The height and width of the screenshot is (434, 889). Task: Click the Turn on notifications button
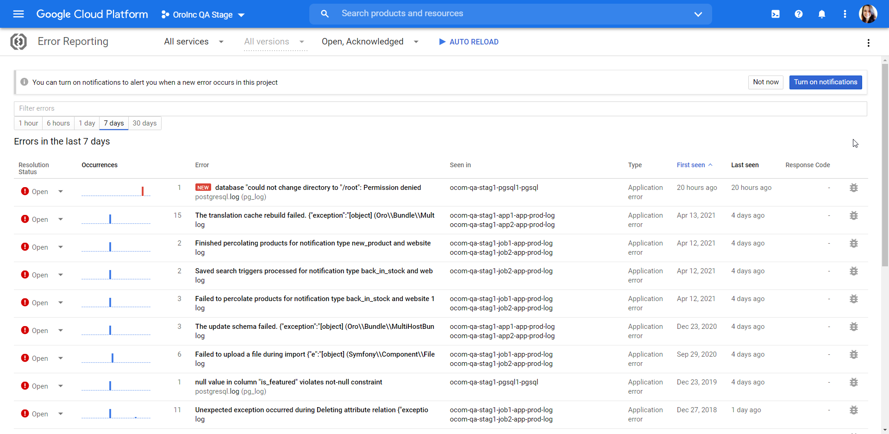825,82
